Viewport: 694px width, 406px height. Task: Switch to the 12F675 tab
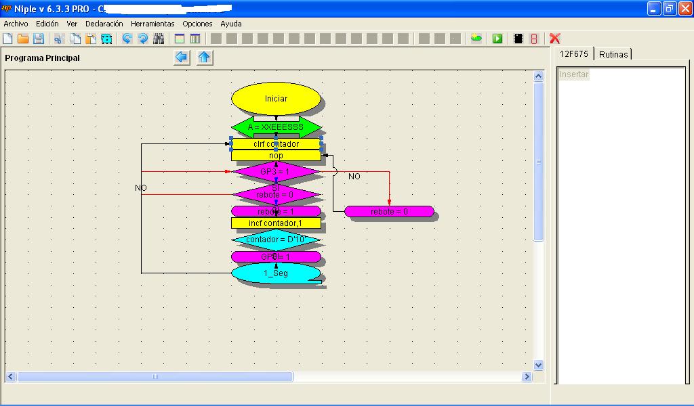(x=574, y=54)
